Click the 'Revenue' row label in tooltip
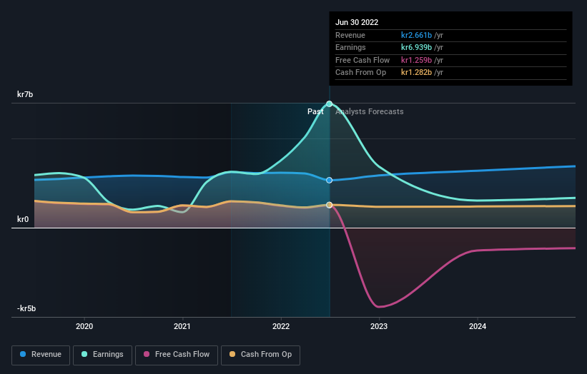 point(350,35)
